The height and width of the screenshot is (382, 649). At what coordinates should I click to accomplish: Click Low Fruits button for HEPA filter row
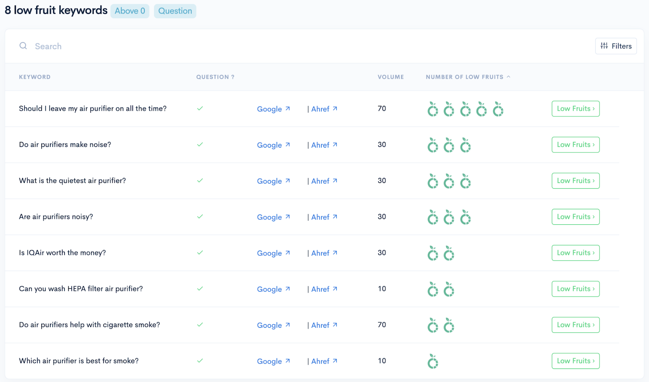coord(576,289)
